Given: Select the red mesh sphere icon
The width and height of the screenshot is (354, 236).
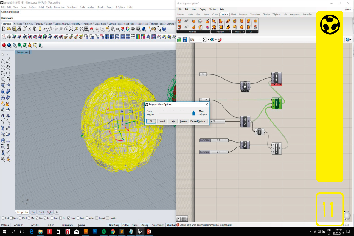Looking at the screenshot, I should [4, 45].
